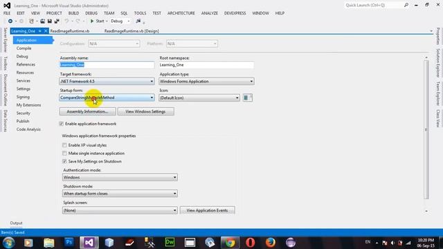443x249 pixels.
Task: Switch to ReadImageRuntime.vb [Design] tab
Action: (132, 31)
